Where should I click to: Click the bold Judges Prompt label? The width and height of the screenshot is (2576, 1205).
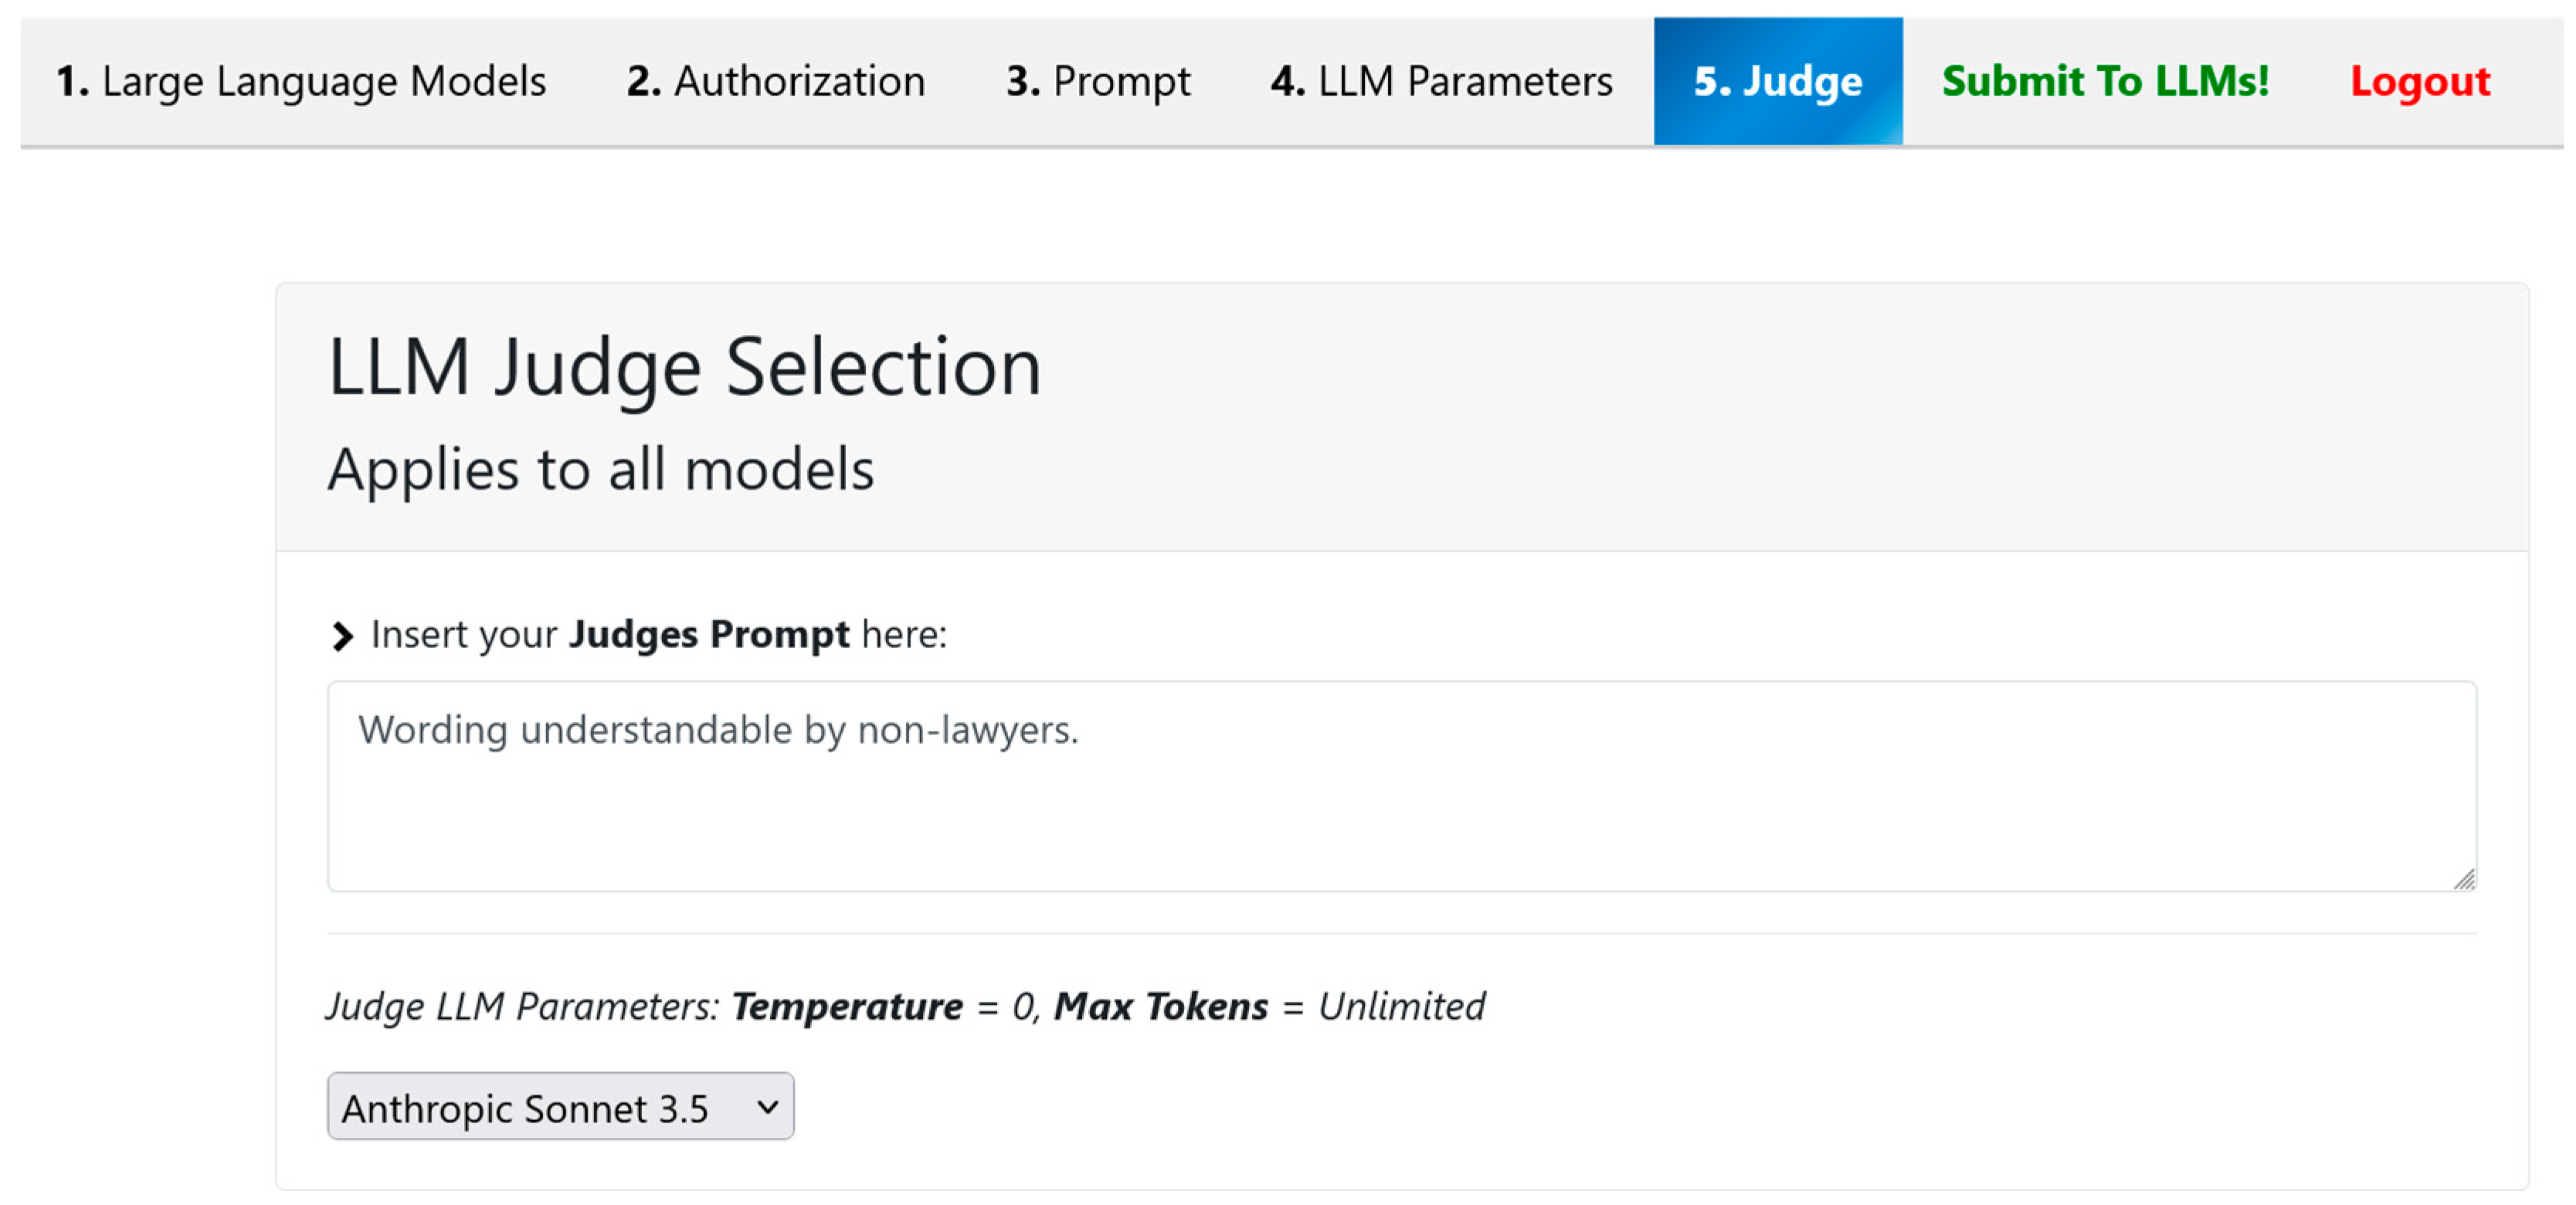(x=709, y=634)
